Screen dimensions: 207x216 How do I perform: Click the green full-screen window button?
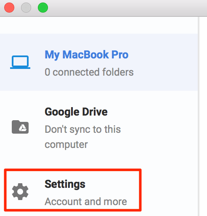click(x=43, y=8)
